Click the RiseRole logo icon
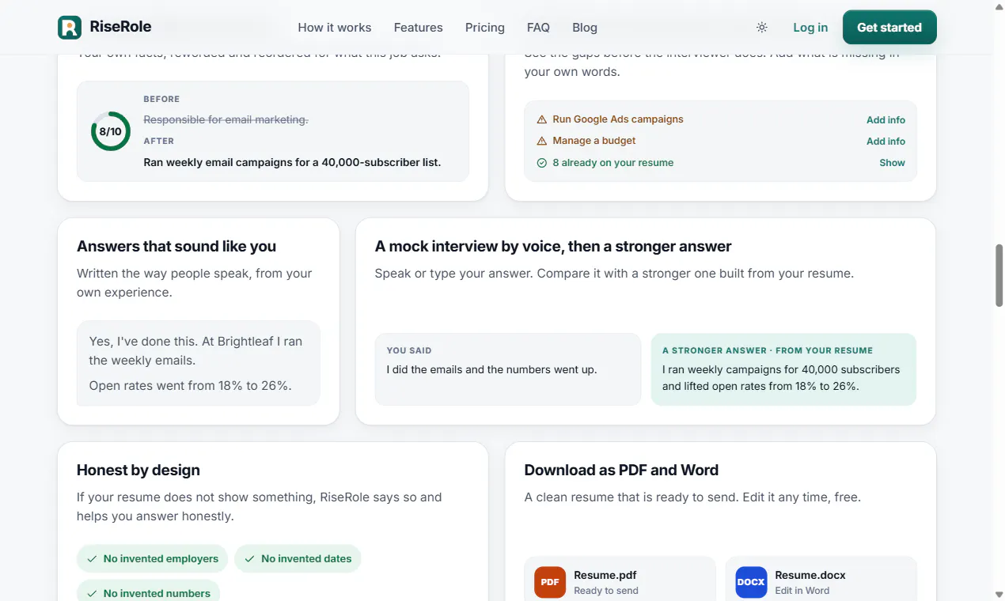 [70, 28]
